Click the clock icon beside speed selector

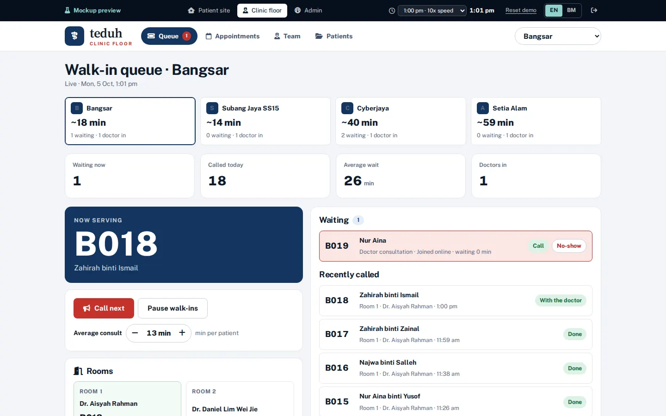coord(392,11)
